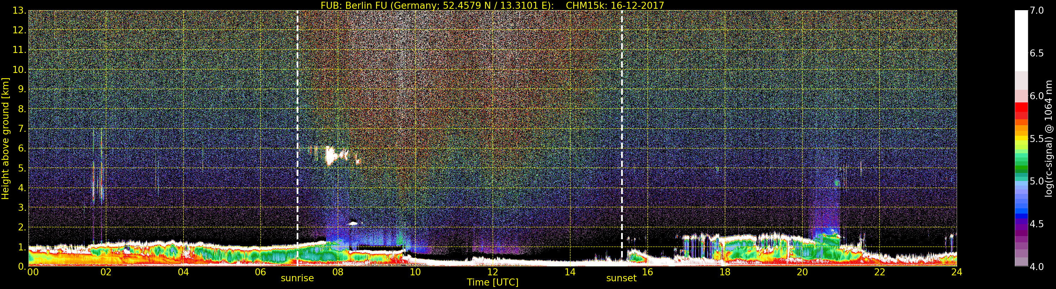The image size is (1056, 289).
Task: Click the '1.' height axis tick label
Action: [22, 247]
